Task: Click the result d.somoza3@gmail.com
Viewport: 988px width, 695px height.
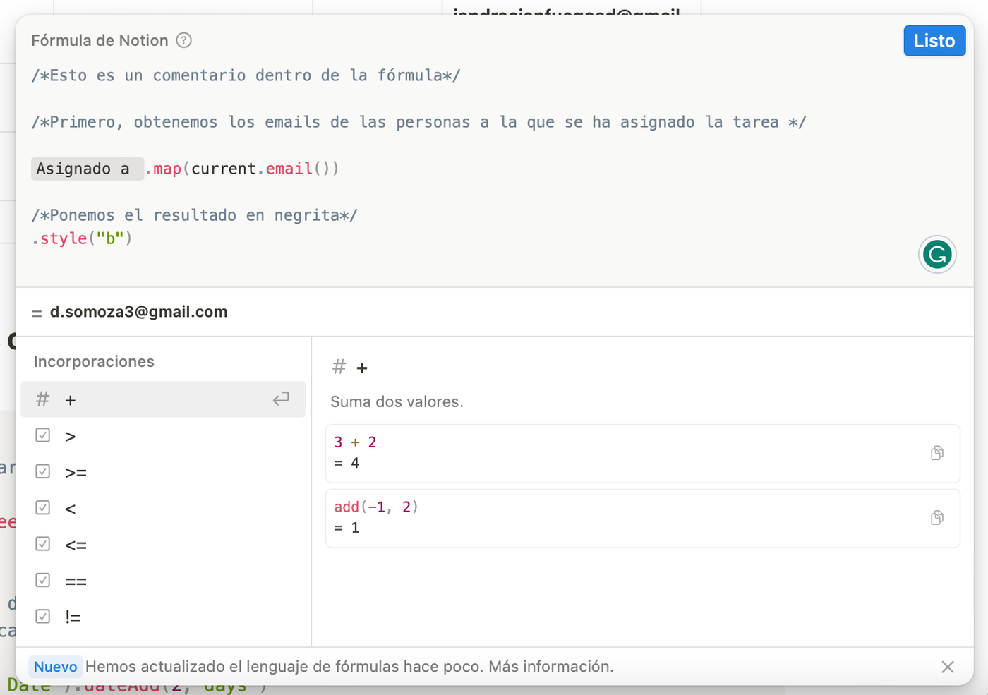Action: click(x=138, y=312)
